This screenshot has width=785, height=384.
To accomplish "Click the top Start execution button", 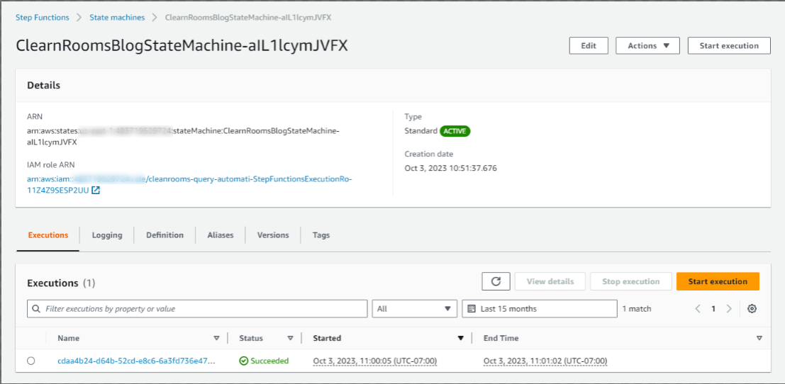I will pyautogui.click(x=729, y=45).
